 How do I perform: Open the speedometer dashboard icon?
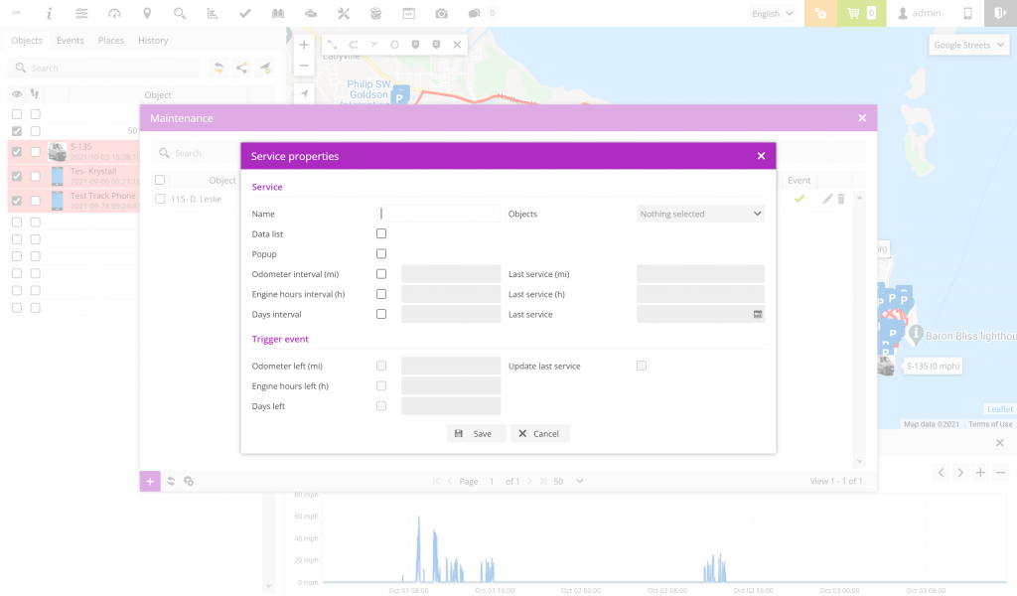point(114,13)
